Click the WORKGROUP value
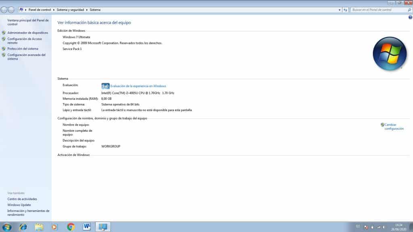This screenshot has width=413, height=232. point(111,147)
